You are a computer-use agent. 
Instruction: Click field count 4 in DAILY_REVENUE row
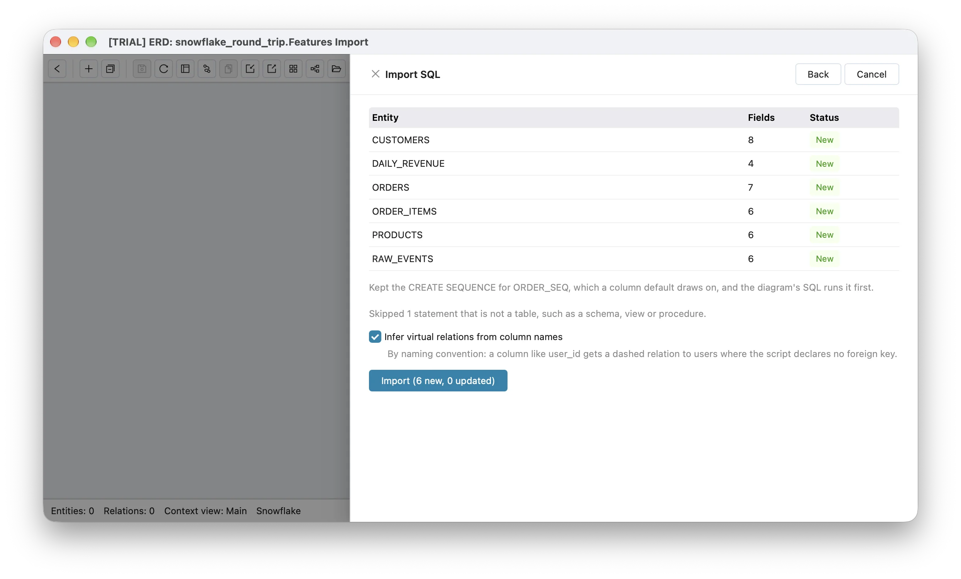tap(751, 164)
